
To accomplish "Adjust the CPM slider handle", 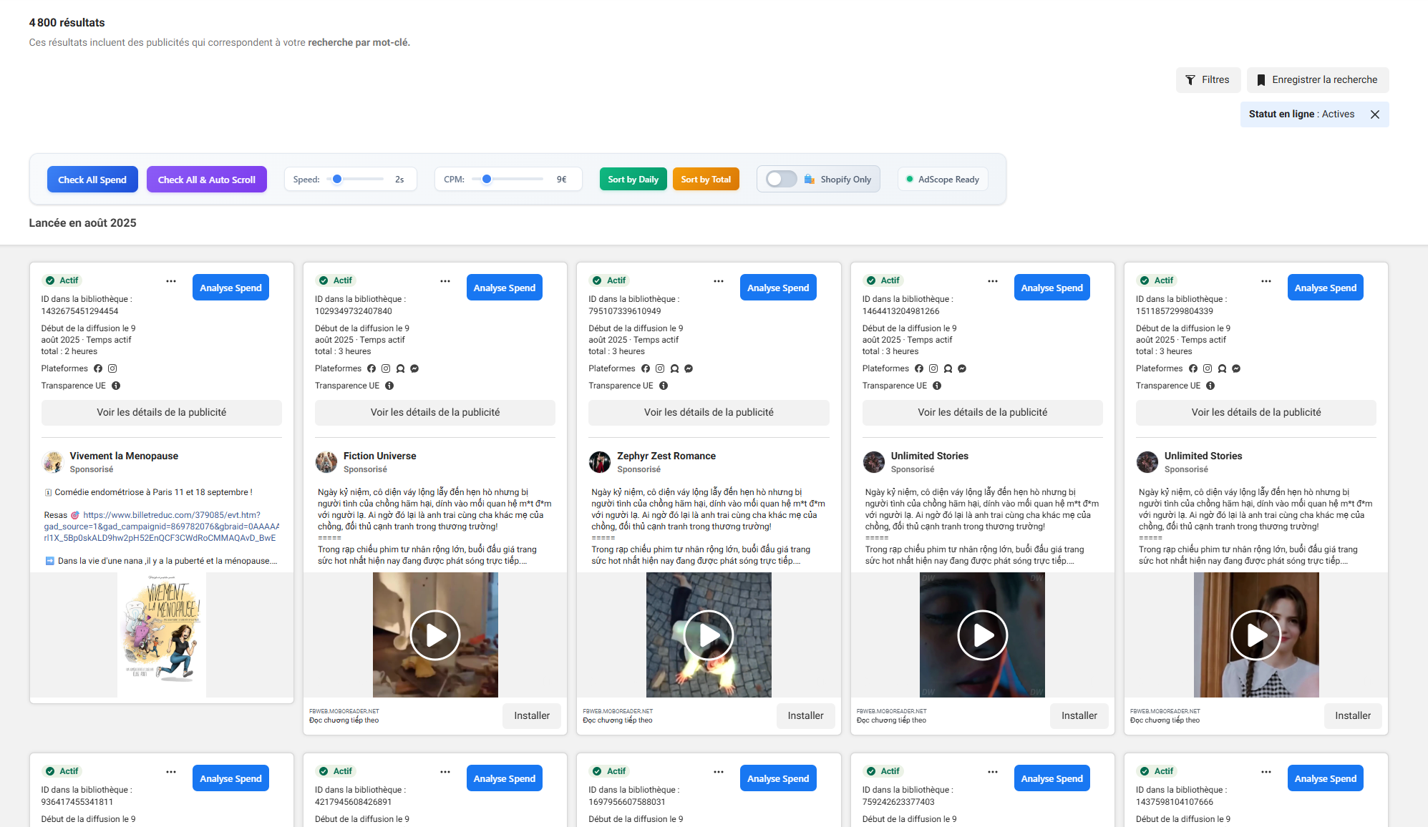I will [x=487, y=180].
